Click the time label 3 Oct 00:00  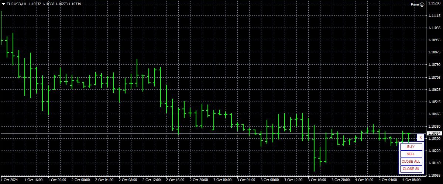(222, 180)
